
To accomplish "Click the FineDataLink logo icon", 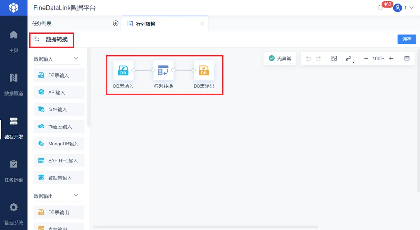I will (13, 8).
